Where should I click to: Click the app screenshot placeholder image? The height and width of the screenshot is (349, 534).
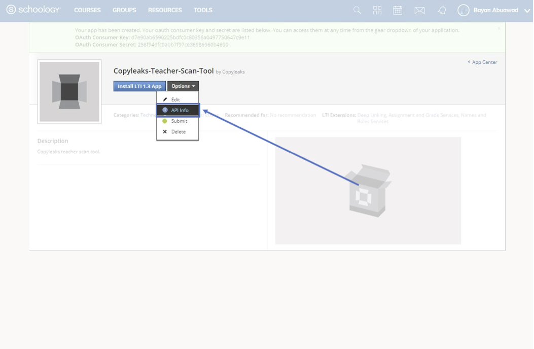[x=368, y=191]
